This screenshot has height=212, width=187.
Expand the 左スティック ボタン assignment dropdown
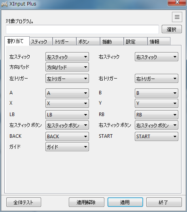tap(67, 125)
